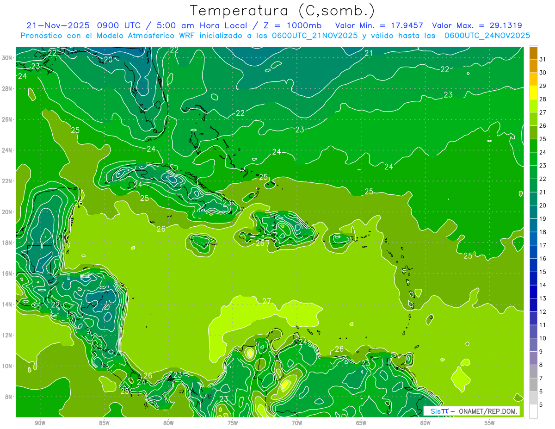Click the '75W' longitude axis label

click(x=233, y=423)
